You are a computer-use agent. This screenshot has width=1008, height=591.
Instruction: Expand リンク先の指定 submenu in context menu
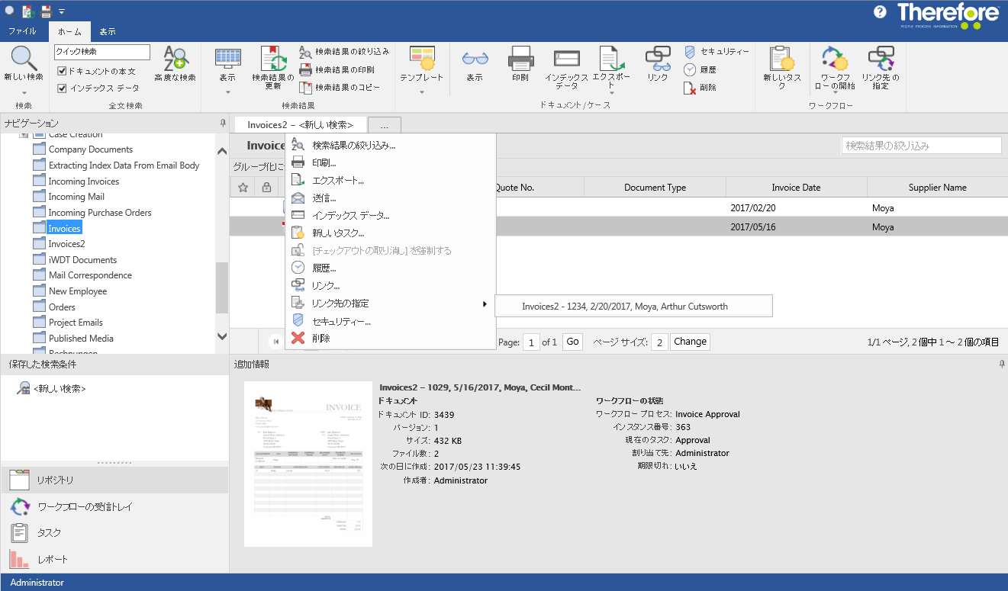click(x=391, y=304)
